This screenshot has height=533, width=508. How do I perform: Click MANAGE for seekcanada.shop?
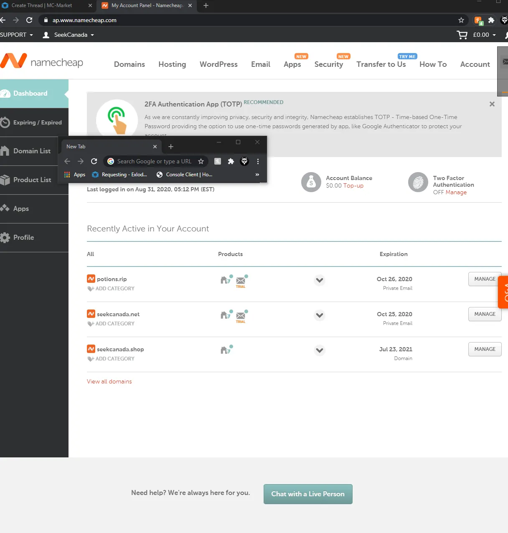pos(485,349)
